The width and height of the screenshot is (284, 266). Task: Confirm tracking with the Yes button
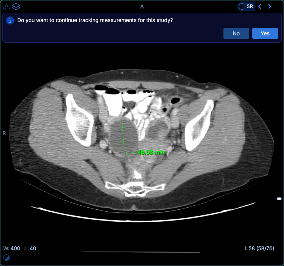point(265,33)
